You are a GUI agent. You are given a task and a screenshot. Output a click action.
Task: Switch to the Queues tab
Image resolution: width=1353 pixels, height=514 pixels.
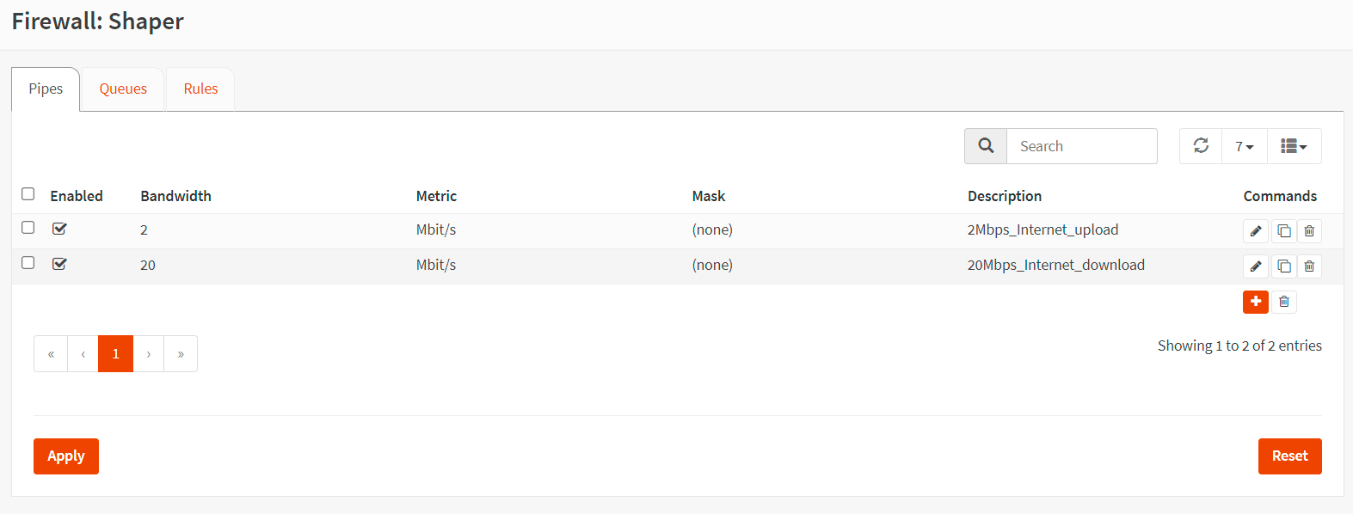tap(123, 89)
